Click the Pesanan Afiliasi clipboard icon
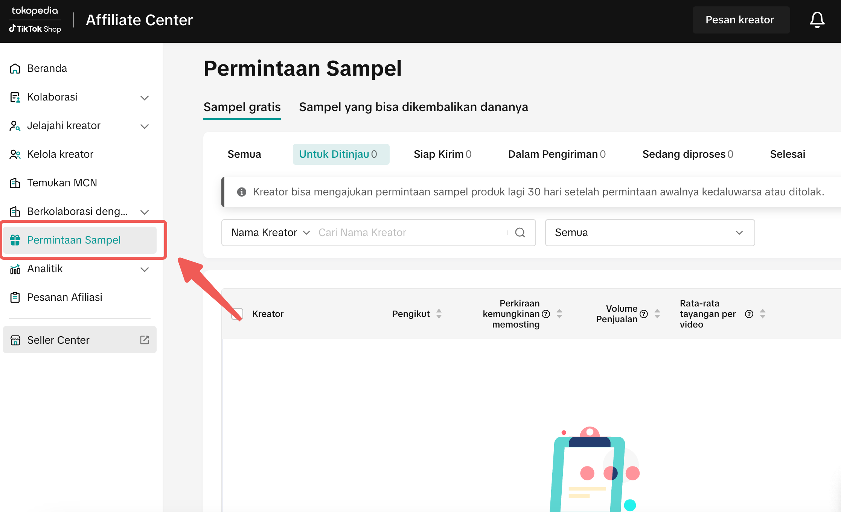 (15, 297)
